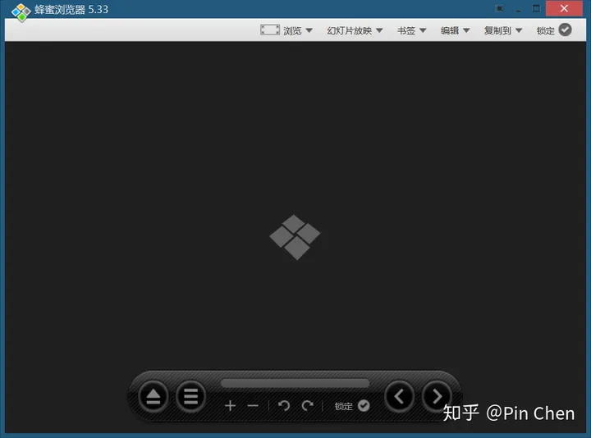Click the filmstrip icon beside 浏览
Viewport: 591px width, 438px height.
[270, 30]
